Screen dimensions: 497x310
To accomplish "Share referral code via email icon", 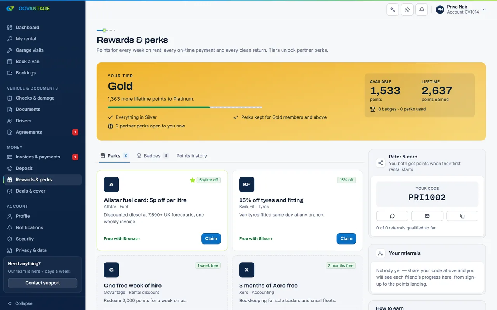I will tap(427, 216).
